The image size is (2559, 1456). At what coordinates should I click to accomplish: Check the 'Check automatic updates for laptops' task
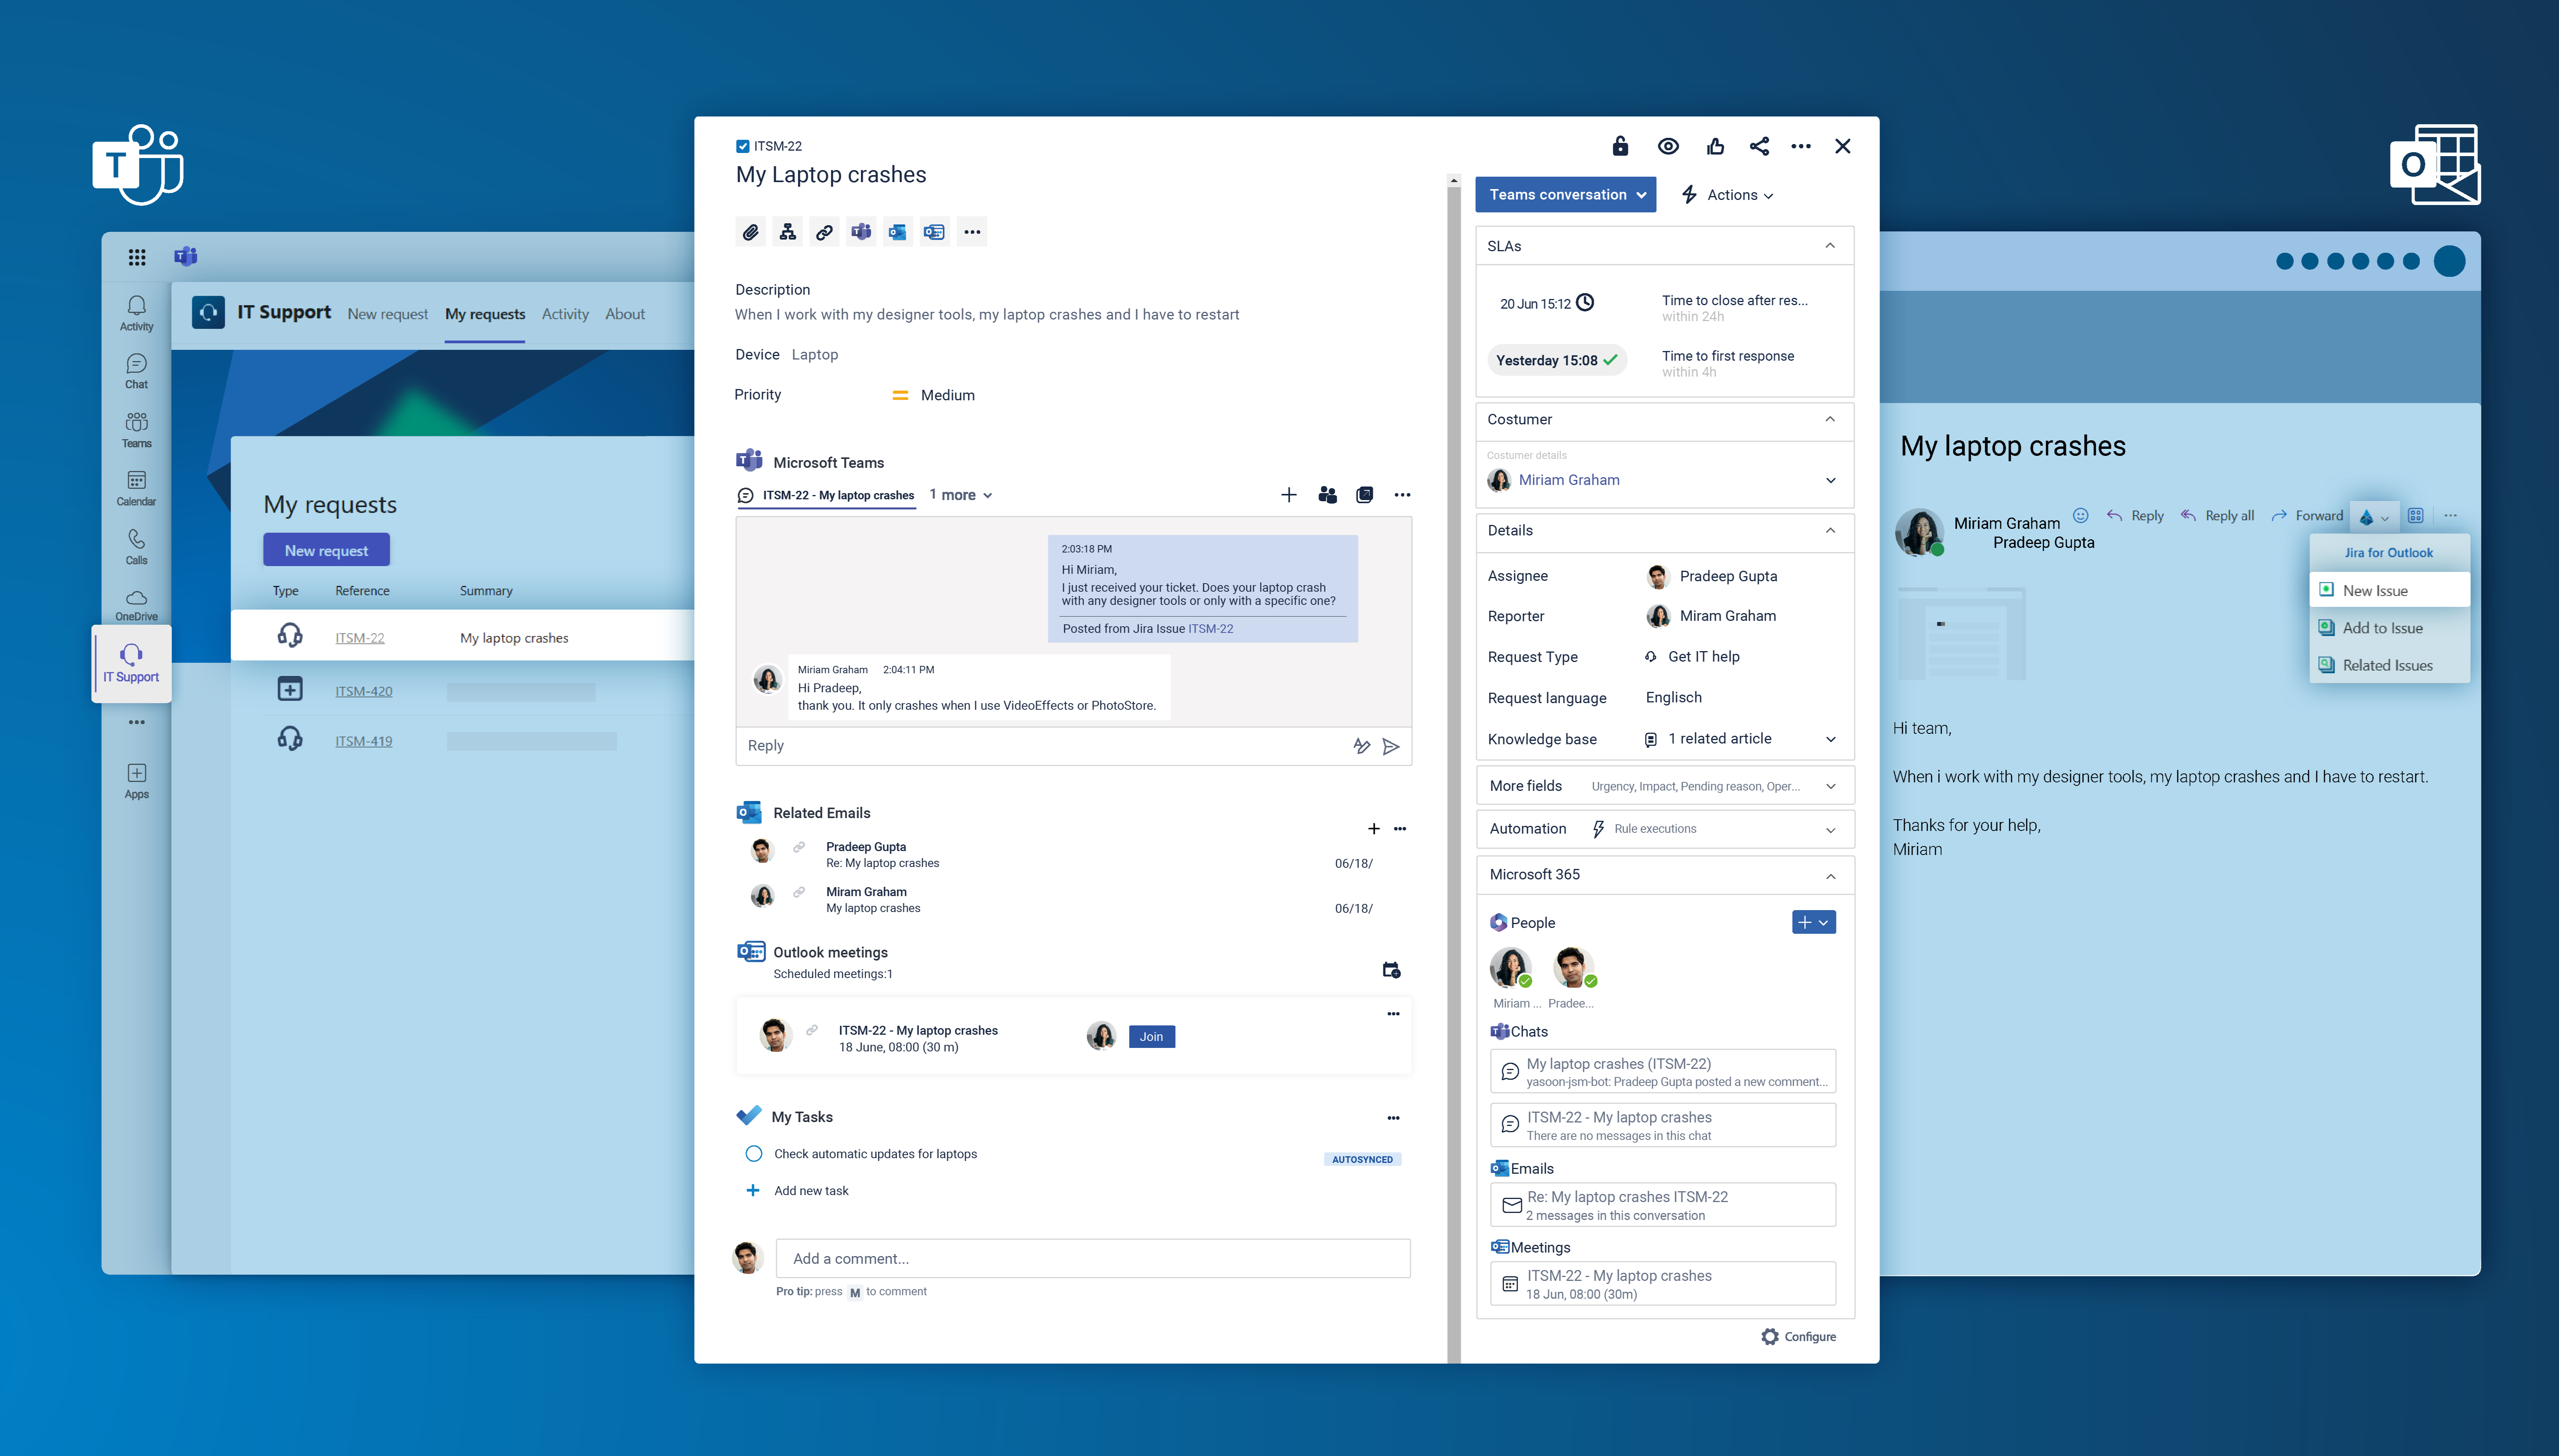754,1153
